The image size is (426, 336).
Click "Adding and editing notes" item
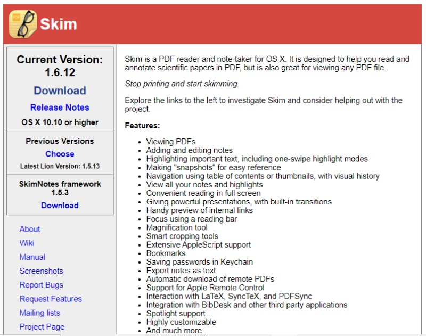point(190,150)
